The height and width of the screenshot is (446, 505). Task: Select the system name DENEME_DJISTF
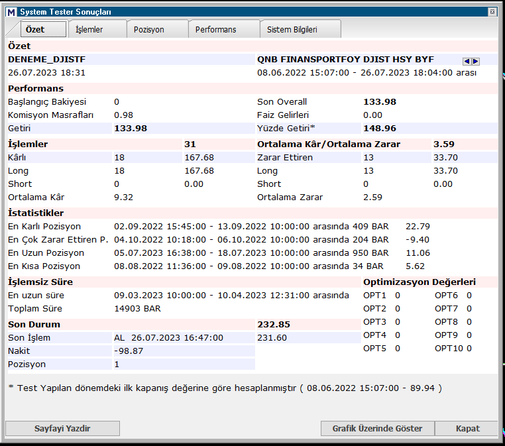click(46, 60)
